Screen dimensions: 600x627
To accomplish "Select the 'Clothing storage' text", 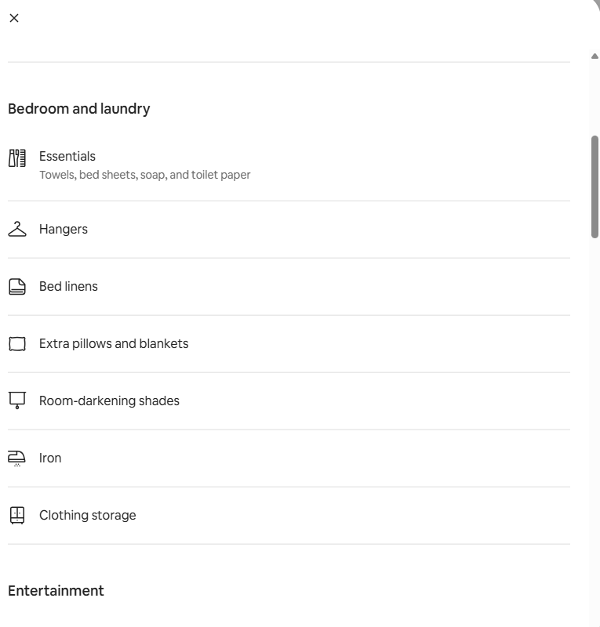I will coord(88,516).
